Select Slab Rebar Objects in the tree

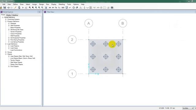16,62
